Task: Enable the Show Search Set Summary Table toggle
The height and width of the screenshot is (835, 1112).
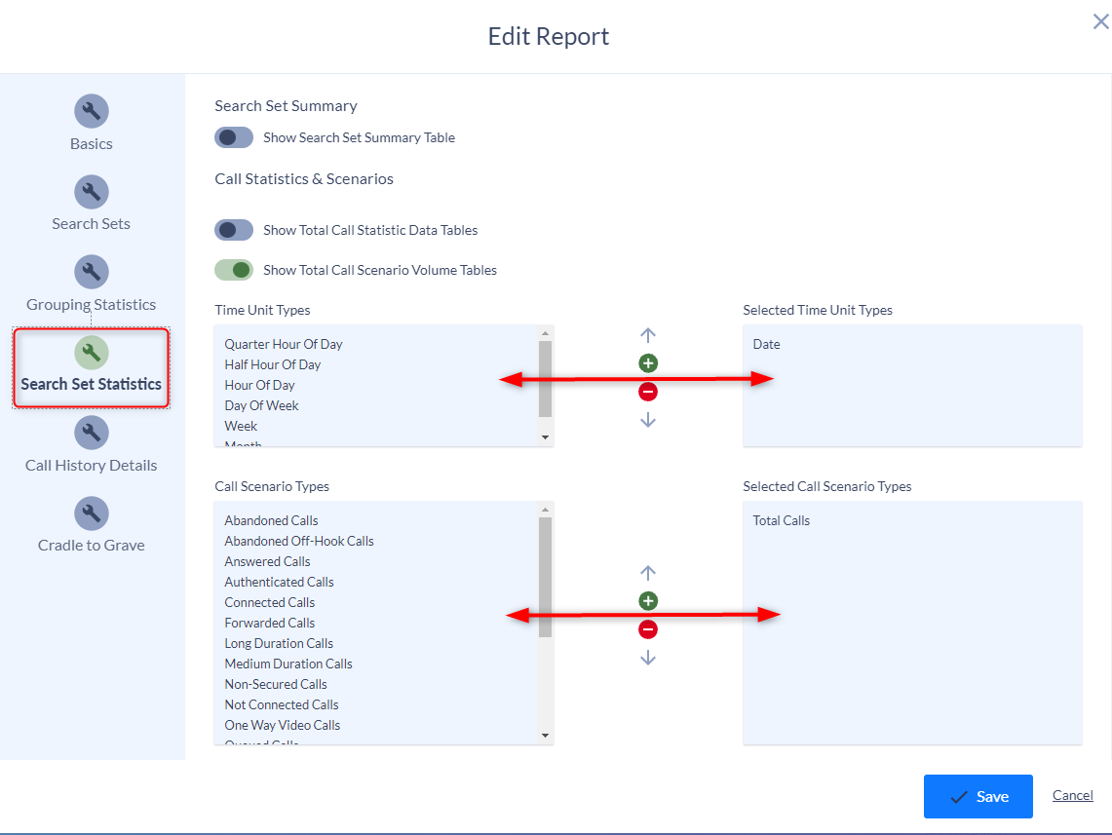Action: pyautogui.click(x=233, y=137)
